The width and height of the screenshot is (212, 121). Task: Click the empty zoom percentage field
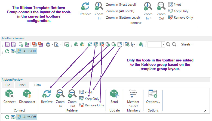[155, 44]
